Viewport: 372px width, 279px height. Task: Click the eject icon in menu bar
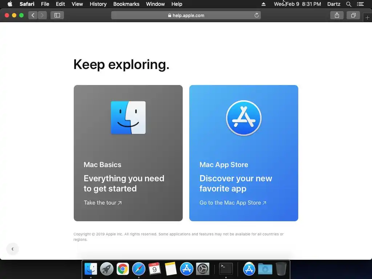263,4
